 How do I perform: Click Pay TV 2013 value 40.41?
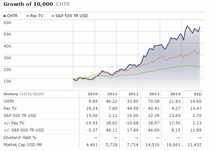(x=154, y=109)
